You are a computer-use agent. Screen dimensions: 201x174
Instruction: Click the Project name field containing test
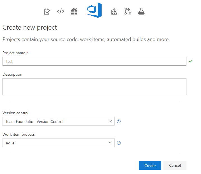[94, 61]
